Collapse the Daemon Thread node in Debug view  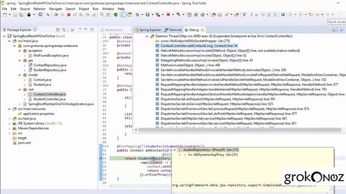point(147,36)
